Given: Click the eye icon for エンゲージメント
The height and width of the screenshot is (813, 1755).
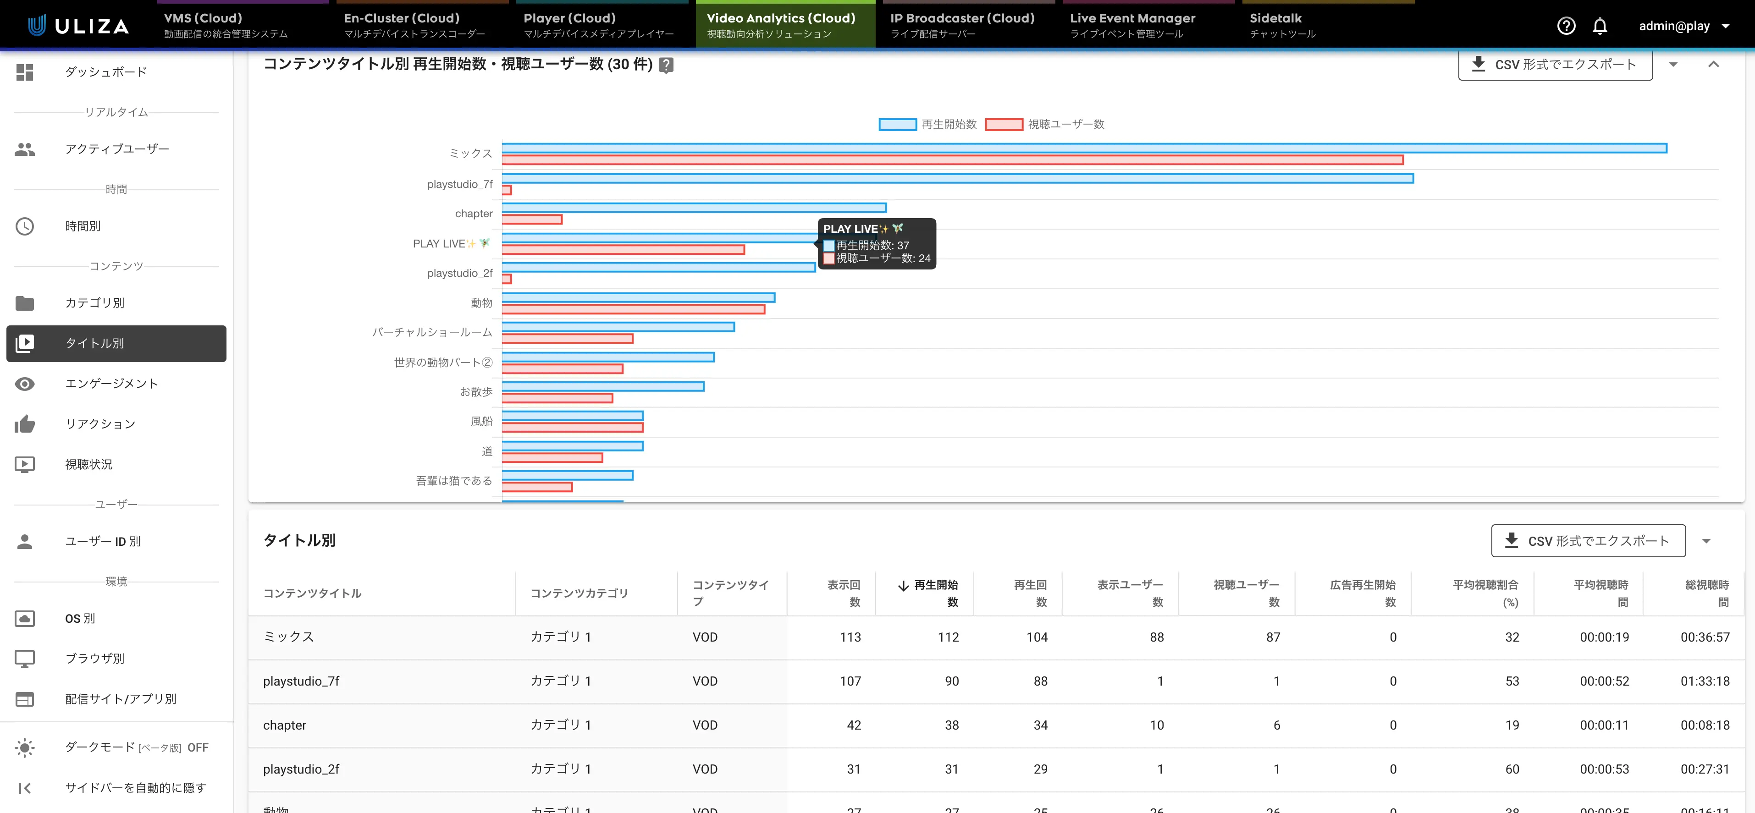Looking at the screenshot, I should click(x=24, y=384).
